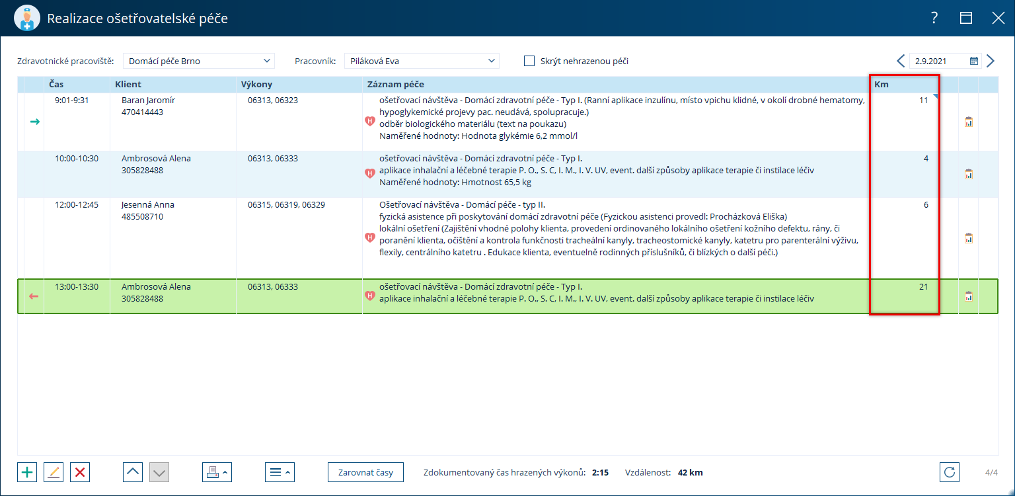Click clipboard icon in Jesenná Anna row
This screenshot has height=496, width=1015.
point(969,238)
